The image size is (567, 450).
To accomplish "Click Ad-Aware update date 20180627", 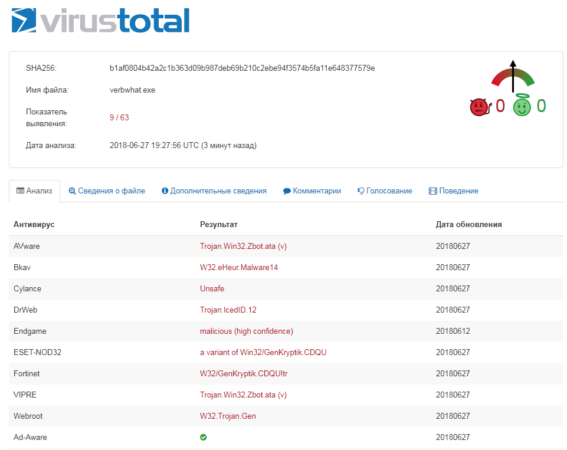I will [453, 438].
